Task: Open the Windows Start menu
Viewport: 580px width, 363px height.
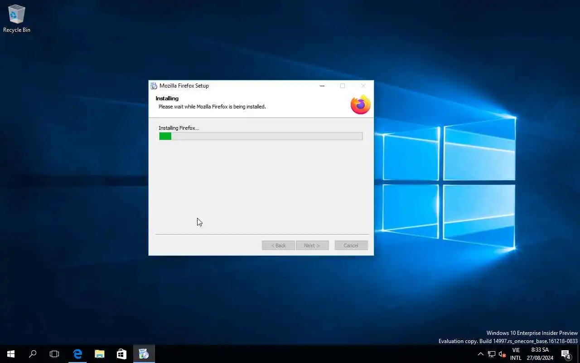Action: (x=11, y=354)
